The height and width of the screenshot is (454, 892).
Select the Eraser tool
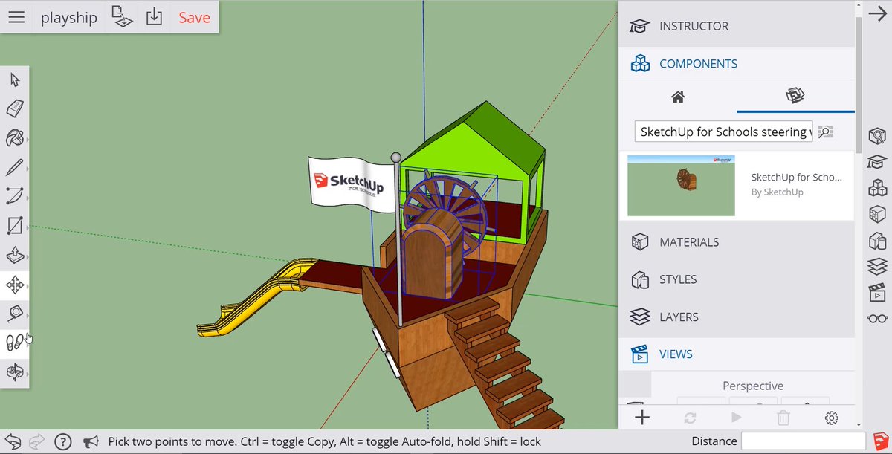[x=15, y=108]
